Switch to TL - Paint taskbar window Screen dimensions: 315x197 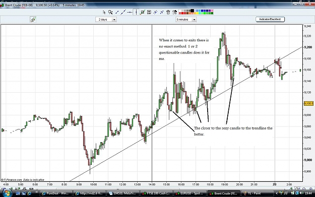click(257, 193)
